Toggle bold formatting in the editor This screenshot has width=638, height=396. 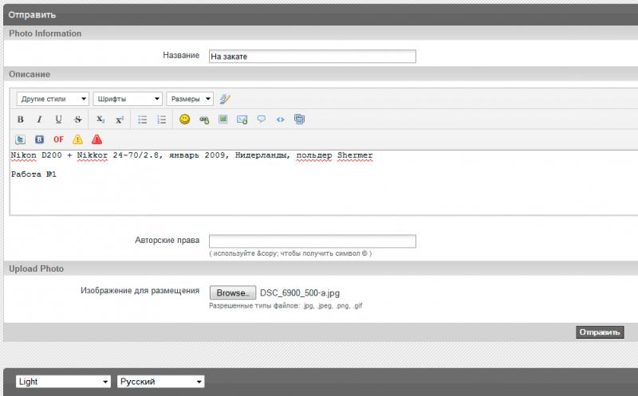pos(21,120)
